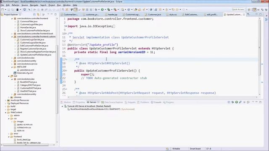
Task: Select the Java EE perspective button
Action: (x=254, y=10)
